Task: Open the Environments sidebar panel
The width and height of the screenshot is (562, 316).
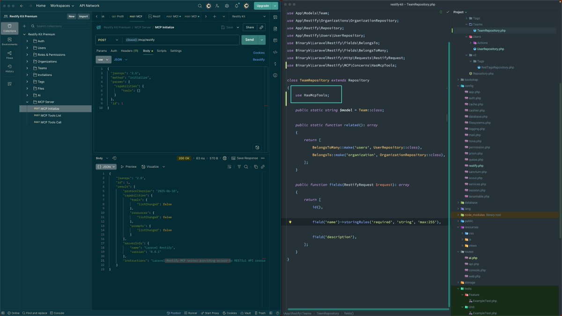Action: pyautogui.click(x=9, y=41)
